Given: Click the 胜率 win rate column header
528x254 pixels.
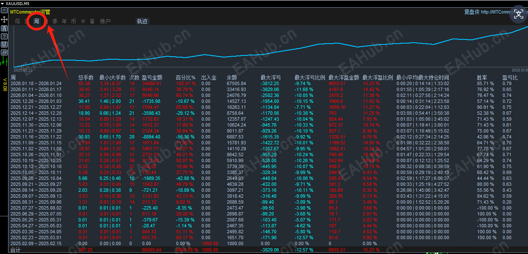Looking at the screenshot, I should (482, 77).
